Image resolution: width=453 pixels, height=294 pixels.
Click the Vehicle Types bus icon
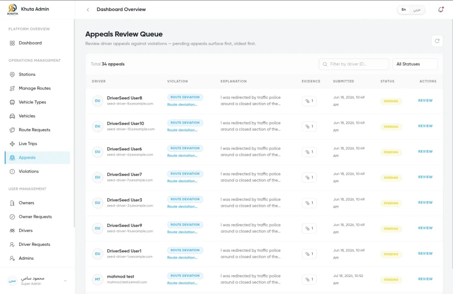(x=12, y=102)
